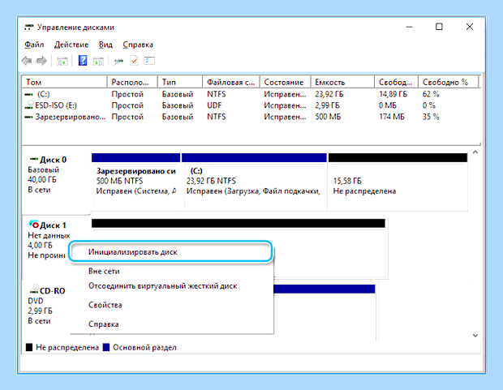Click the Диск 0 Базовый label panel
Viewport: 503px width, 390px height.
coord(57,181)
